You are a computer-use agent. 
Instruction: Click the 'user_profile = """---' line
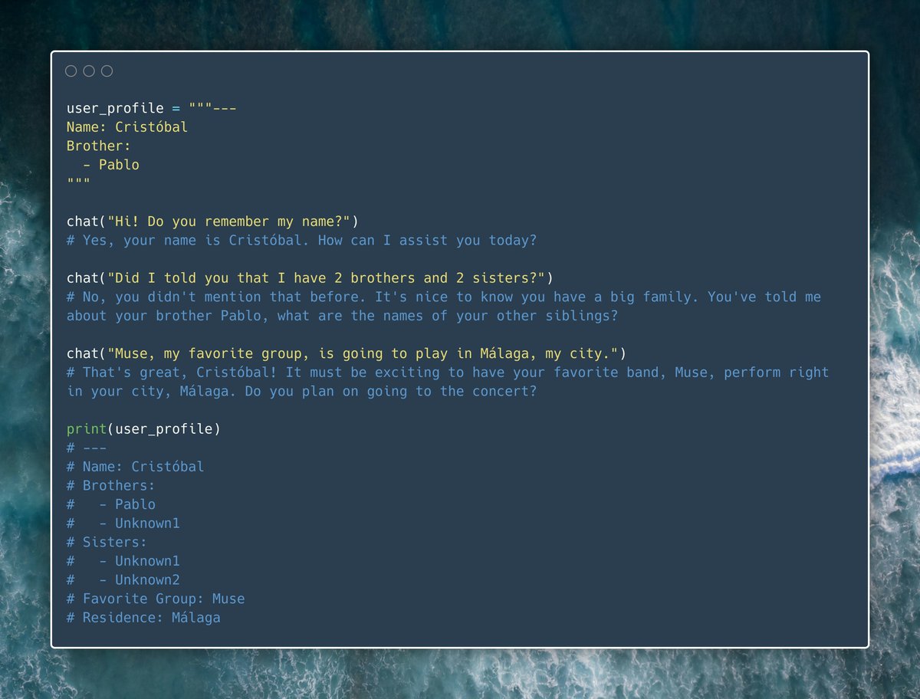[x=151, y=109]
